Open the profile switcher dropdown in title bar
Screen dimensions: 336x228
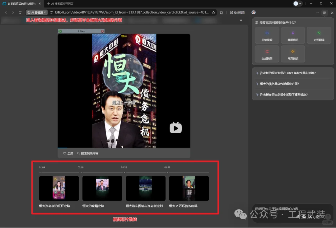297,4
